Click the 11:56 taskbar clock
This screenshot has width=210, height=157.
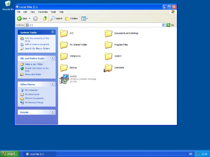(x=204, y=154)
